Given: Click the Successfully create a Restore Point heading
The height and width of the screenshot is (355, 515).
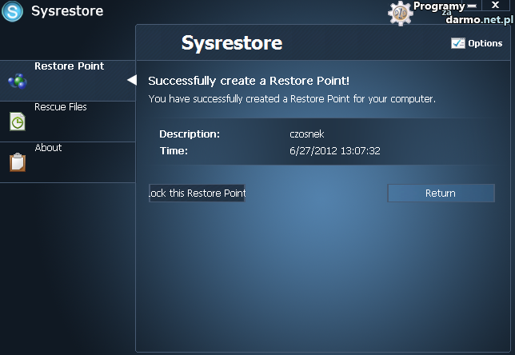Looking at the screenshot, I should click(x=249, y=81).
